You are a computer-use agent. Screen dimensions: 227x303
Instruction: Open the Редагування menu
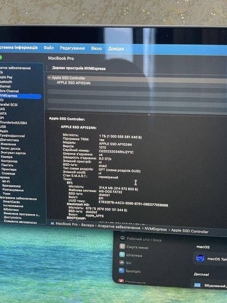click(x=72, y=48)
